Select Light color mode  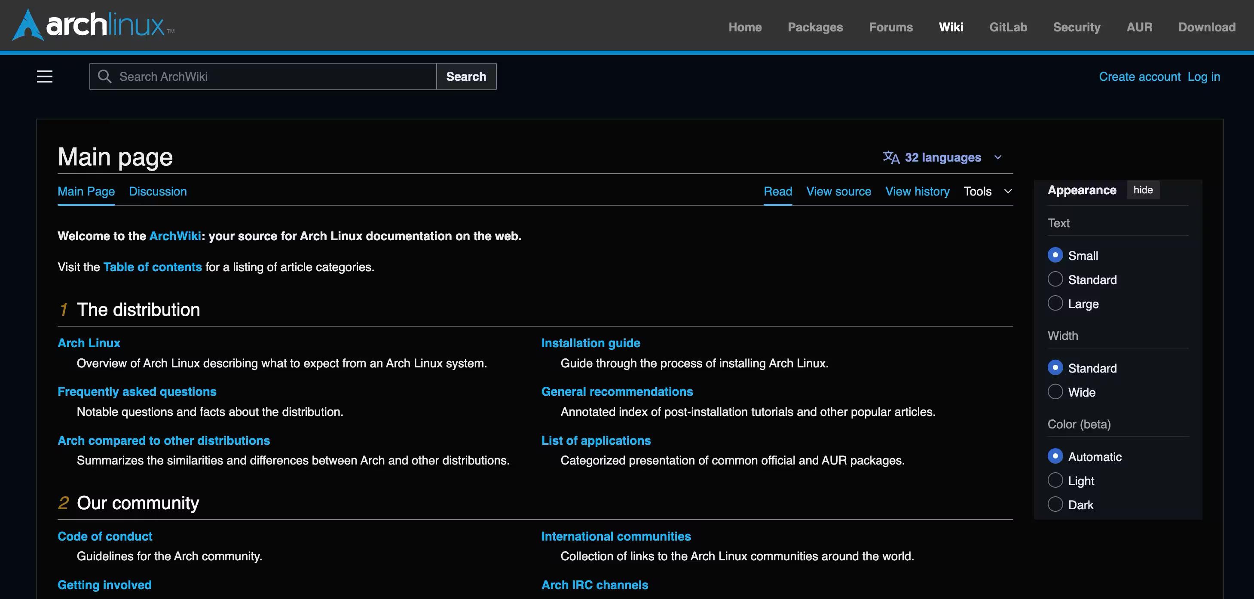[1055, 480]
